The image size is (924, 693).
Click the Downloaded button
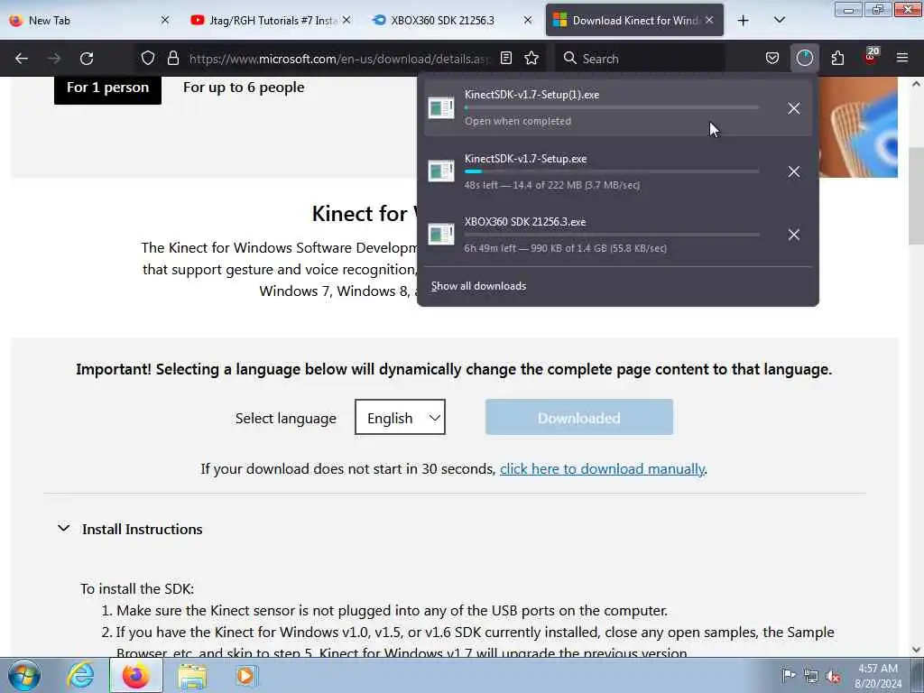point(578,417)
